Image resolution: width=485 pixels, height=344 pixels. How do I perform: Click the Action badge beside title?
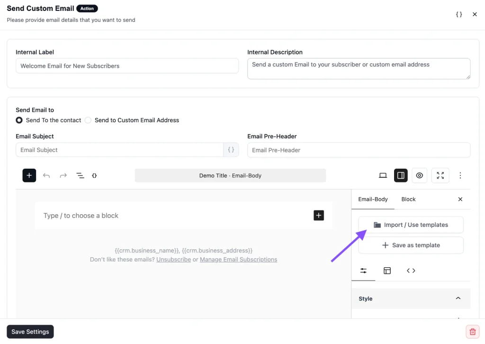87,9
